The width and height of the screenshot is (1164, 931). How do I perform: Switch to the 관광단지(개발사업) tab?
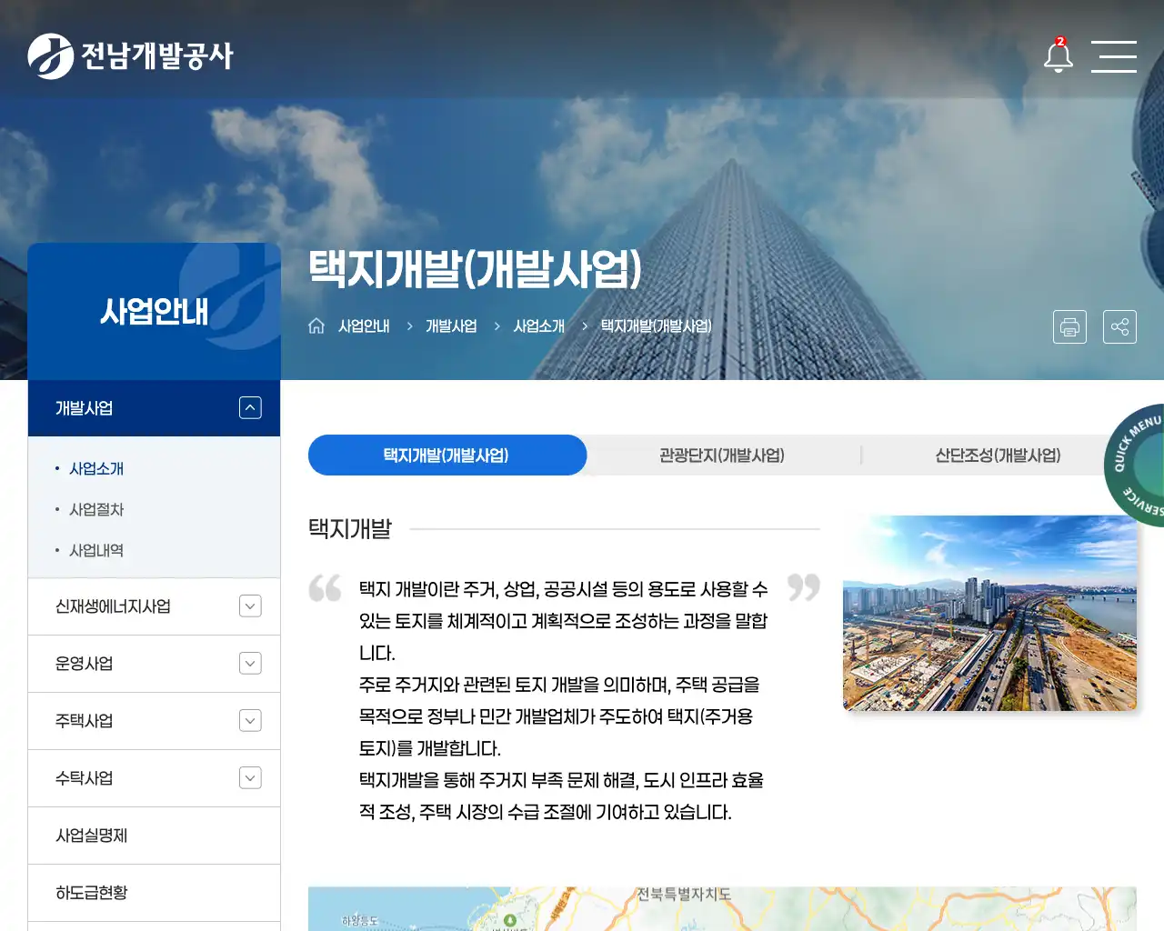click(x=722, y=455)
